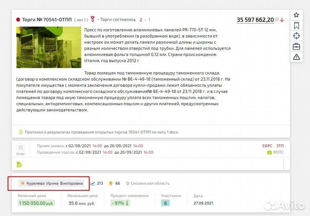Click the chart icon beside 213
This screenshot has height=216, width=310.
[93, 183]
